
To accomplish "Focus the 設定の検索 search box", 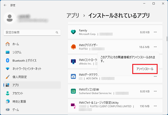I will (x=32, y=32).
